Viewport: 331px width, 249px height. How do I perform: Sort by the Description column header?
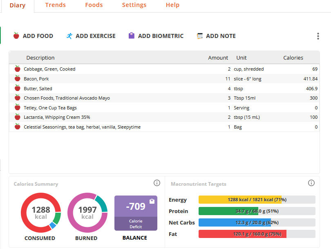point(40,58)
